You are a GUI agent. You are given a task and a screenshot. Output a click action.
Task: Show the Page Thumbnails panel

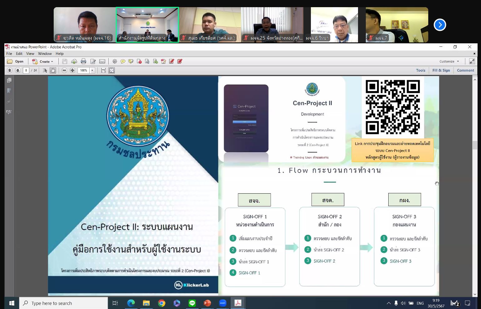9,80
